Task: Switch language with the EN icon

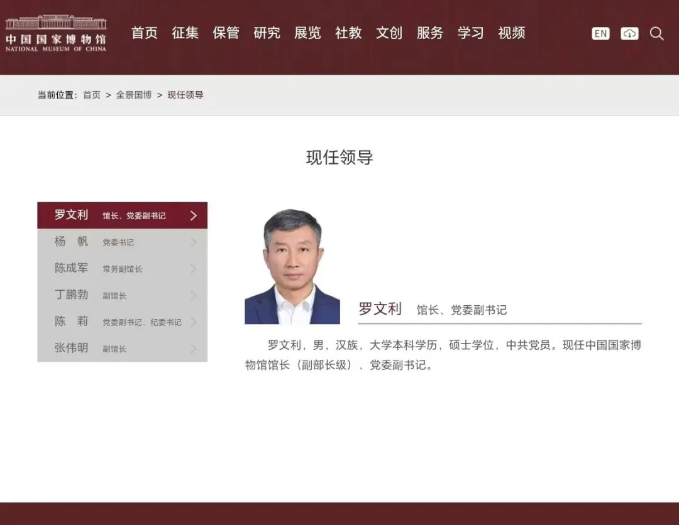Action: tap(600, 34)
